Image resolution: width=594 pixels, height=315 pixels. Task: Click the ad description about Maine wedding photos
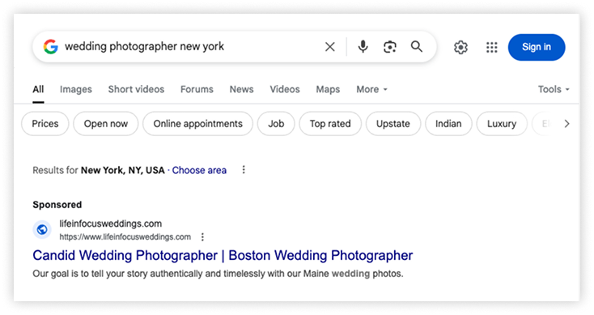(218, 274)
